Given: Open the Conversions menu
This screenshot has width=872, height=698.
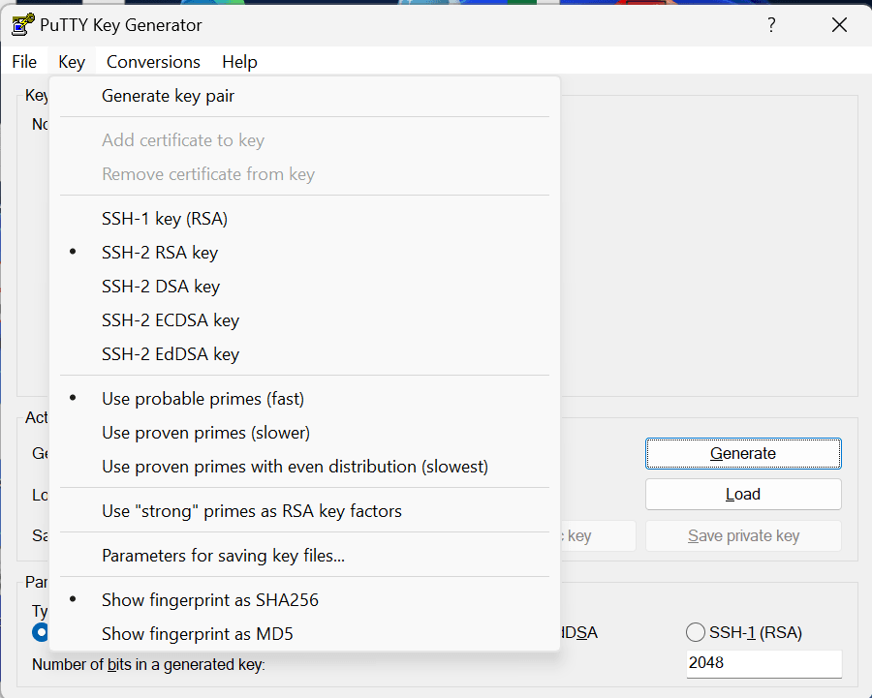Looking at the screenshot, I should 153,62.
